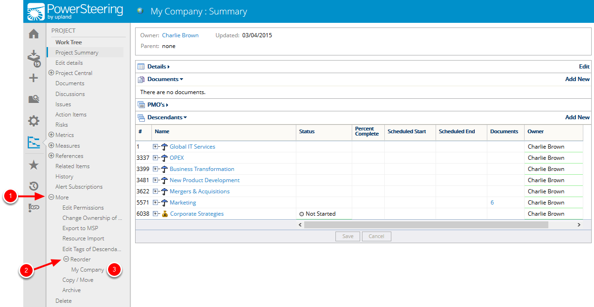The width and height of the screenshot is (594, 307).
Task: Click Add New in Descendants section
Action: 577,117
